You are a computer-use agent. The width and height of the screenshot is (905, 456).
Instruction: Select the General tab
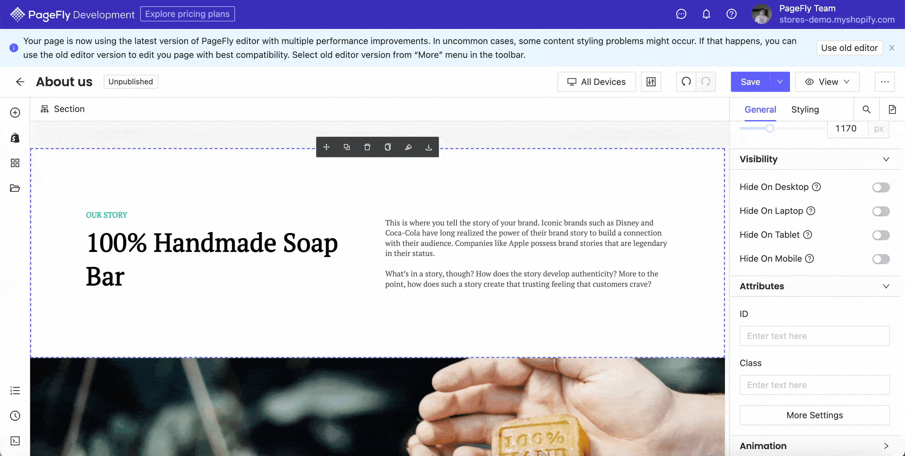pyautogui.click(x=760, y=110)
